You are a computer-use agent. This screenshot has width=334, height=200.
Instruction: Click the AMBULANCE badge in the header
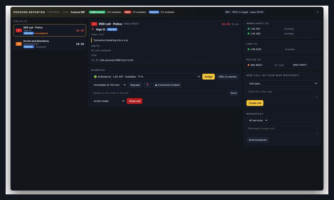tap(97, 12)
